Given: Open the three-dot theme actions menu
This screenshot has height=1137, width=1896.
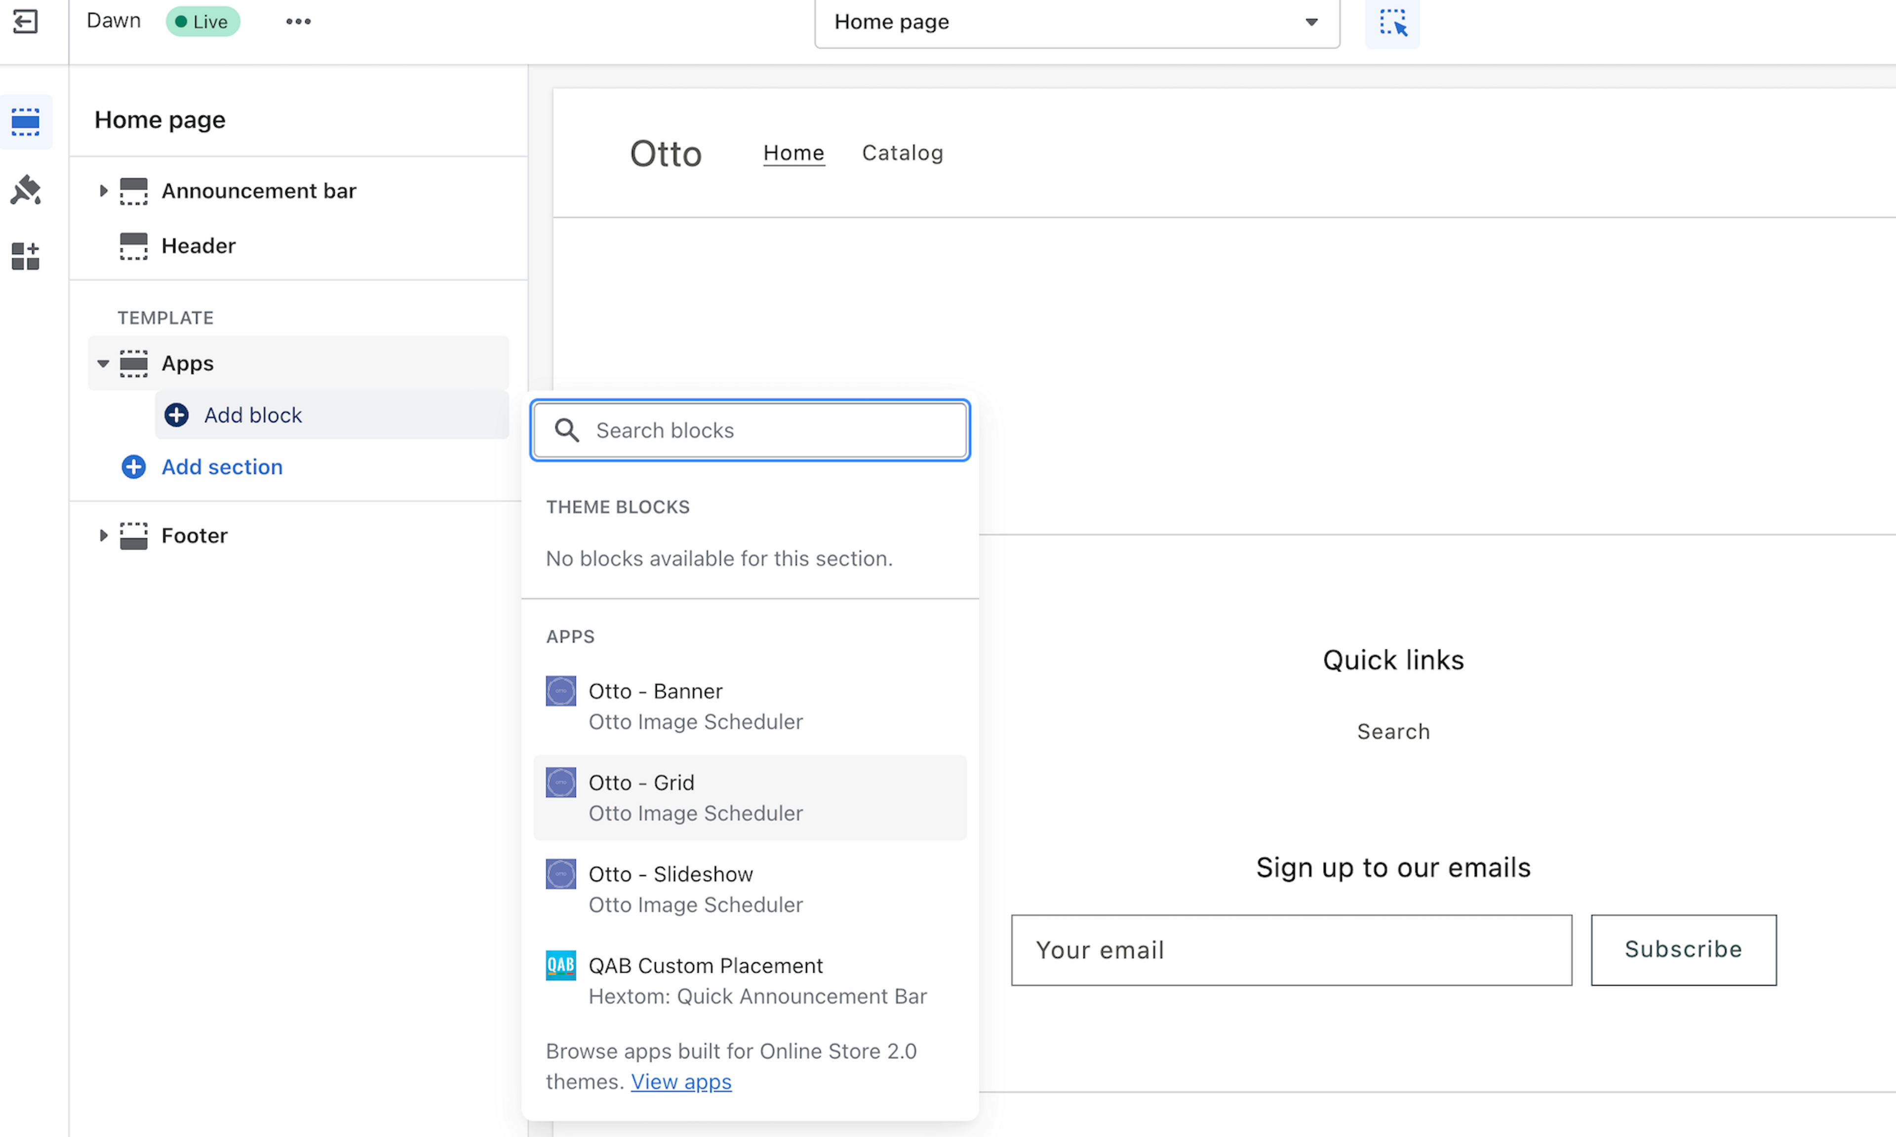Looking at the screenshot, I should pos(298,21).
